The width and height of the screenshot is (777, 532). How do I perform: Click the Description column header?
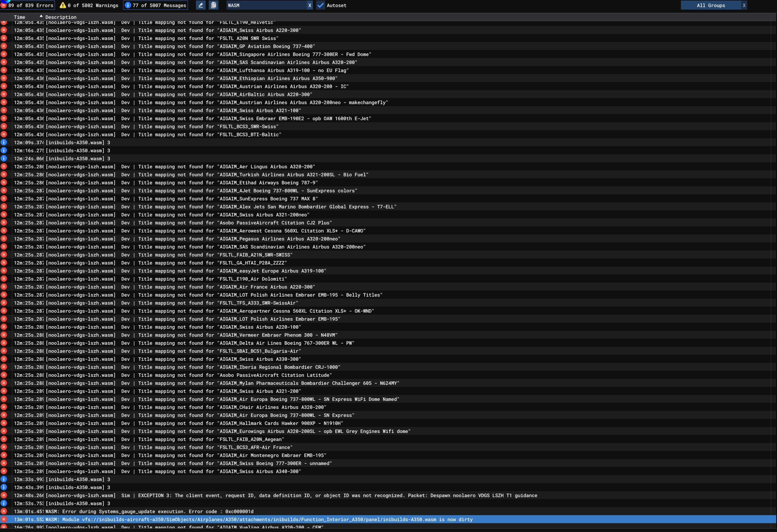click(61, 17)
